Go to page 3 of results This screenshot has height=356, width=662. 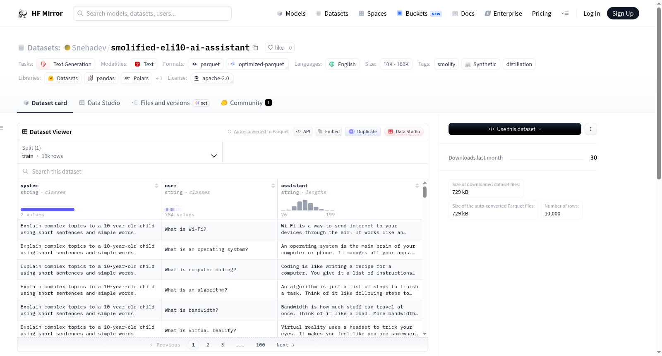click(x=222, y=345)
